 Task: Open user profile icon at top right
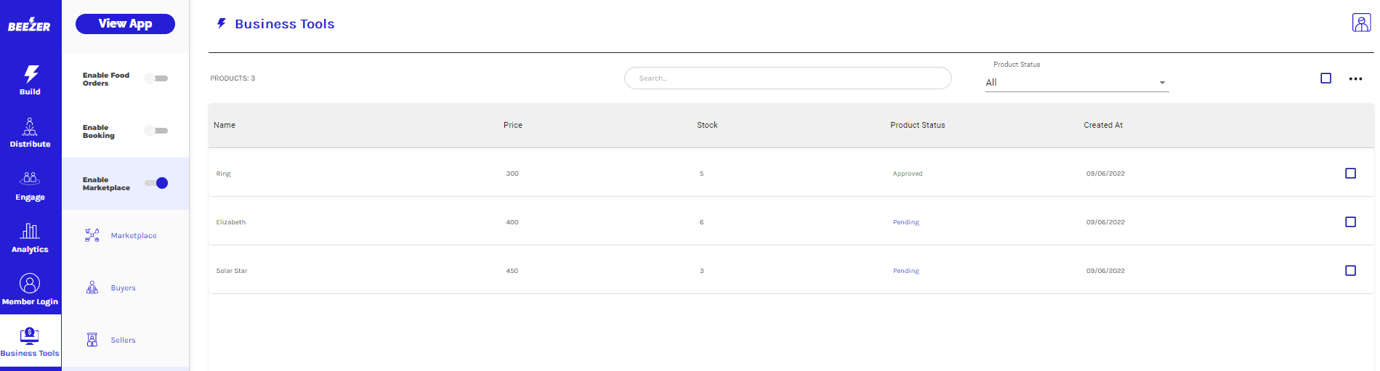[x=1360, y=23]
